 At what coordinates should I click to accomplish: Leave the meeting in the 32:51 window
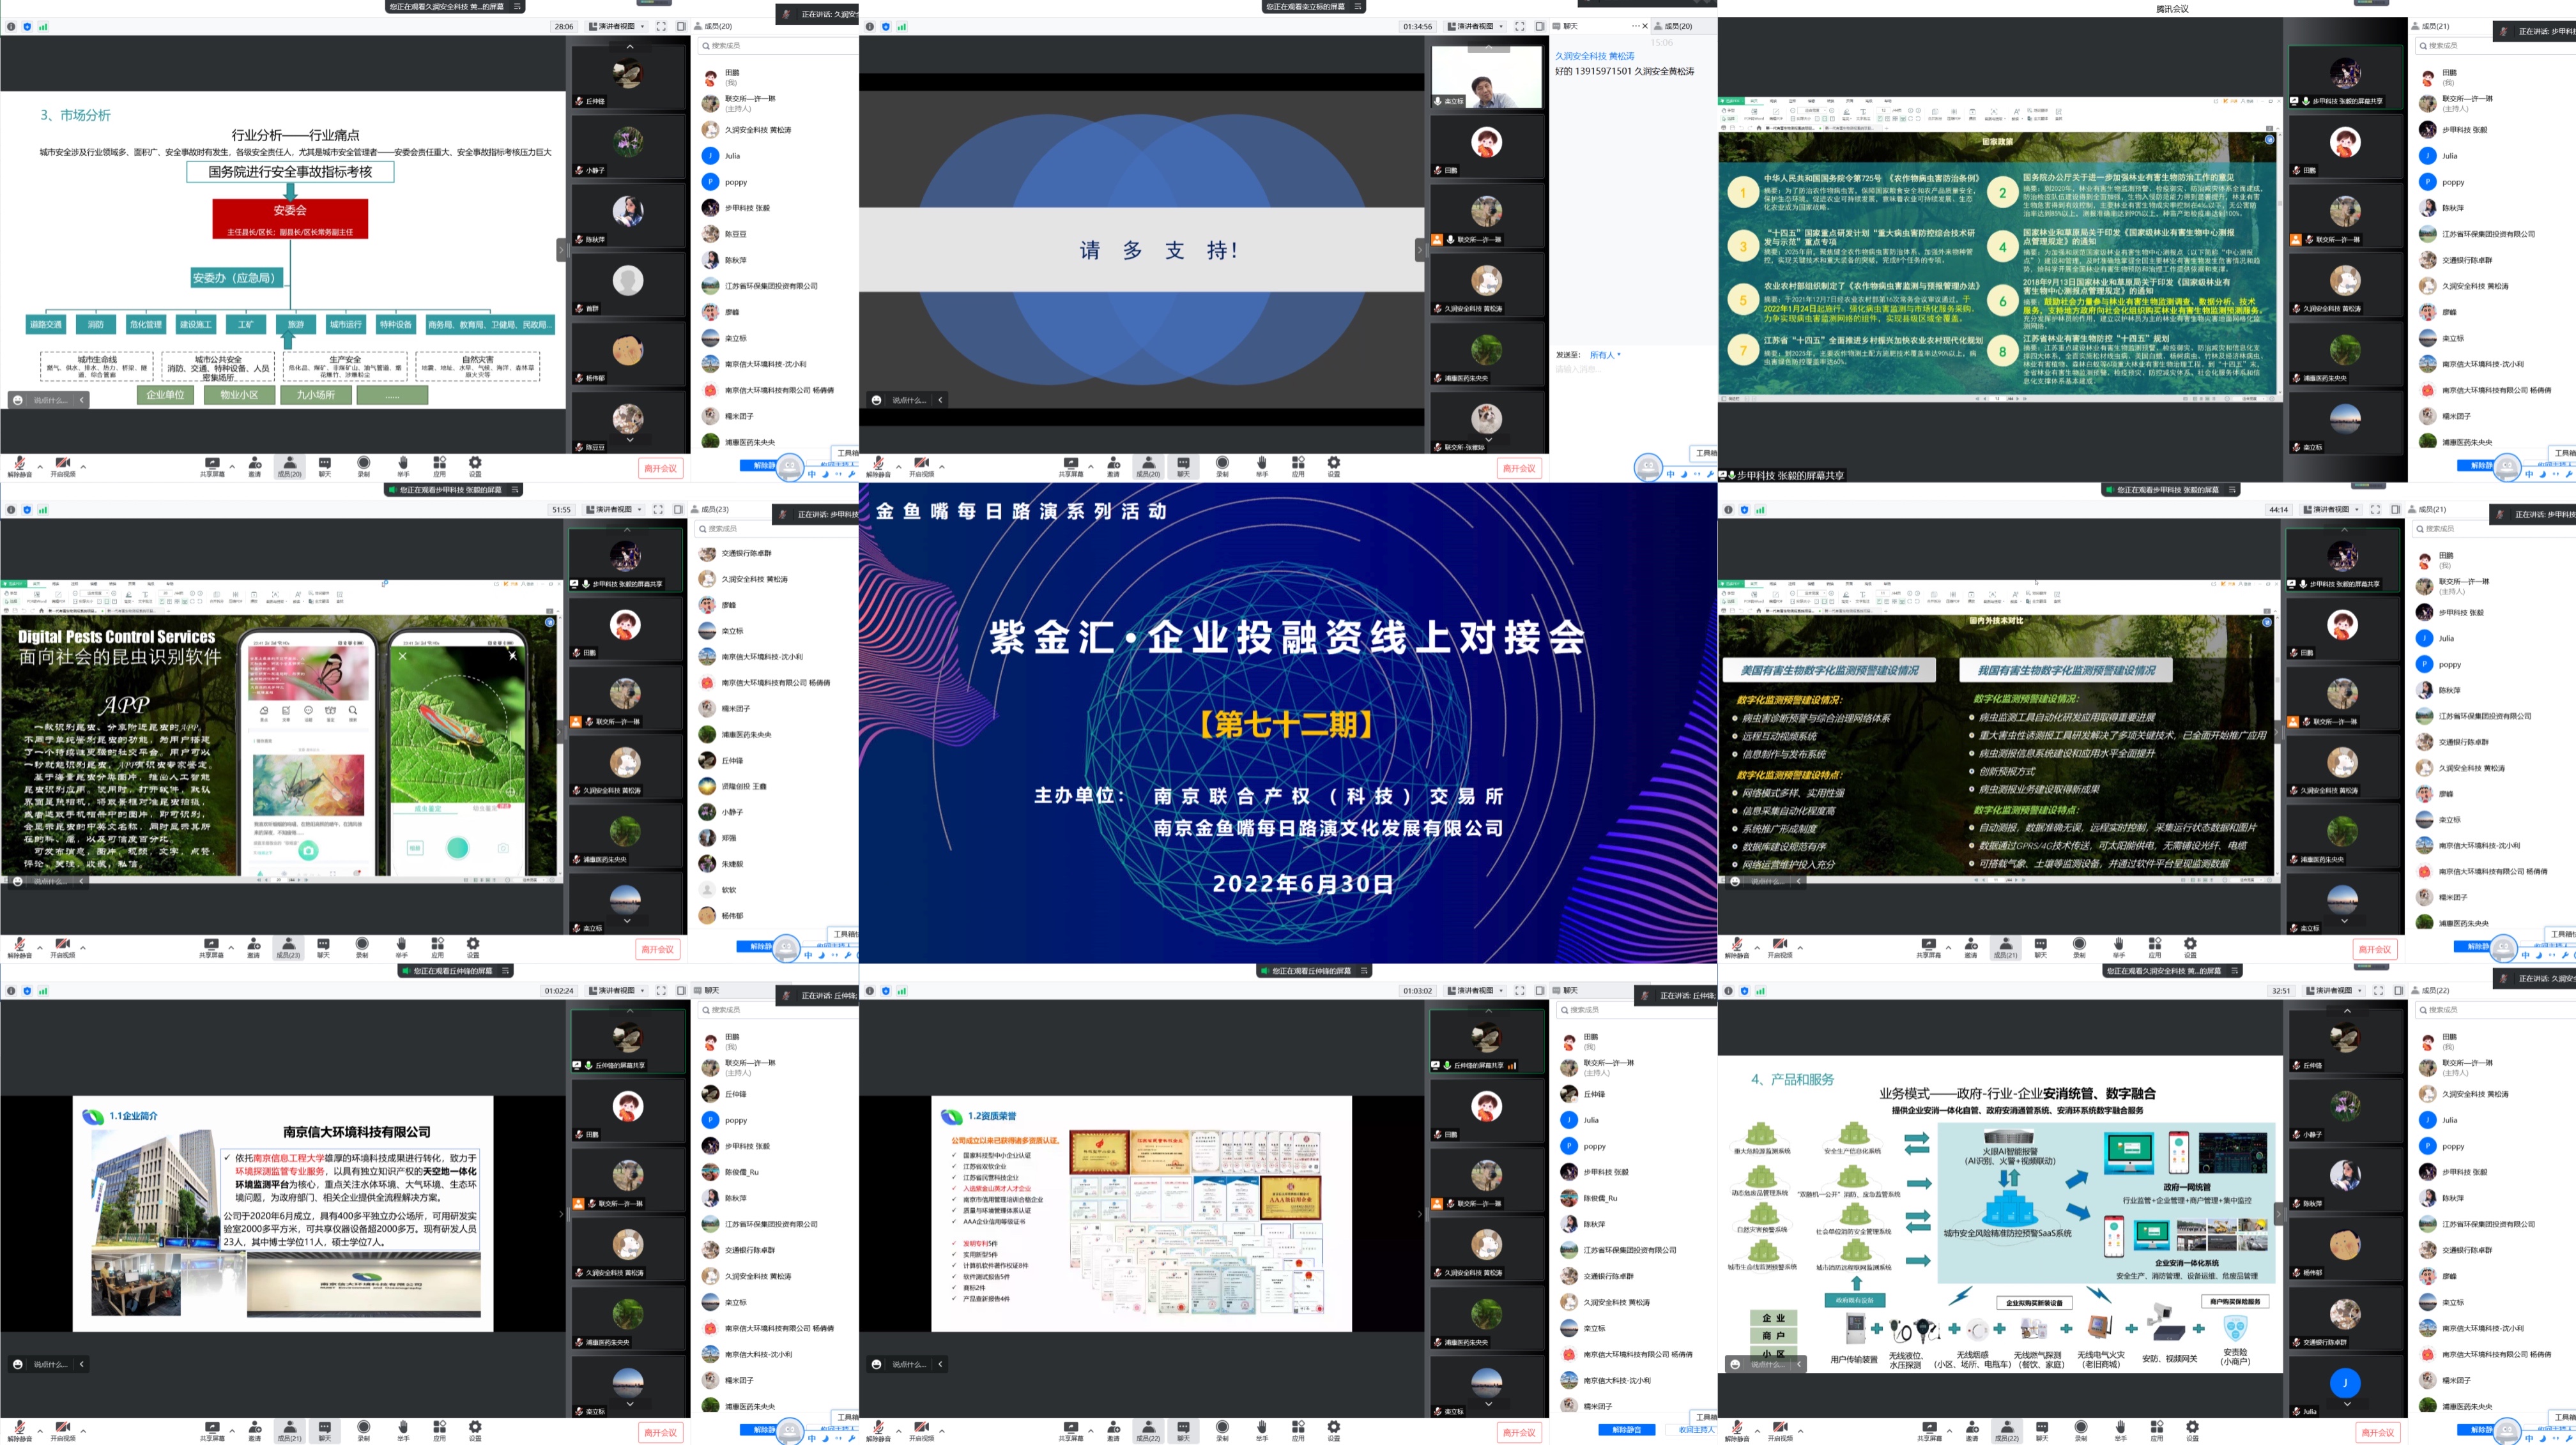[x=2377, y=1432]
